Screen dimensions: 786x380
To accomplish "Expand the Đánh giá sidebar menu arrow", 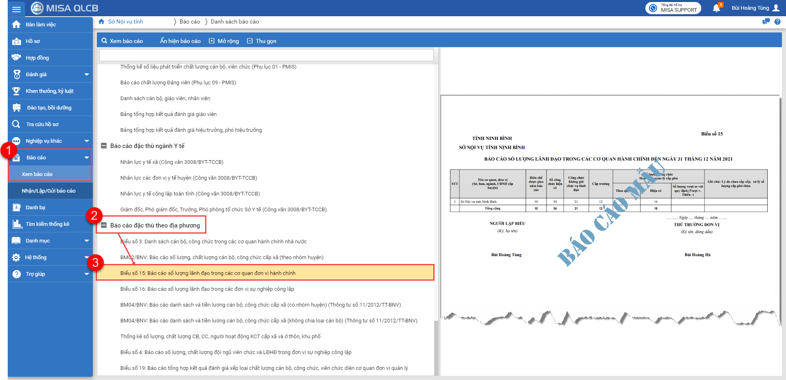I will (86, 75).
